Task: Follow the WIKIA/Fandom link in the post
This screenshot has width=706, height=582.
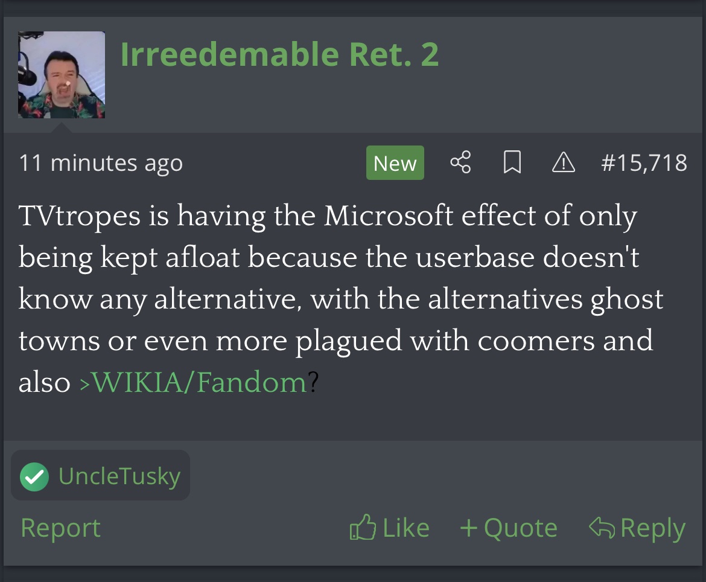Action: [x=194, y=383]
